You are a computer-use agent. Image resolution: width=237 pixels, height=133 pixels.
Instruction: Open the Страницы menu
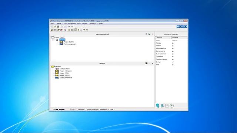[x=93, y=24]
